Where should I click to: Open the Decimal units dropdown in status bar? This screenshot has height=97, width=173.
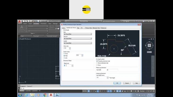click(x=143, y=91)
